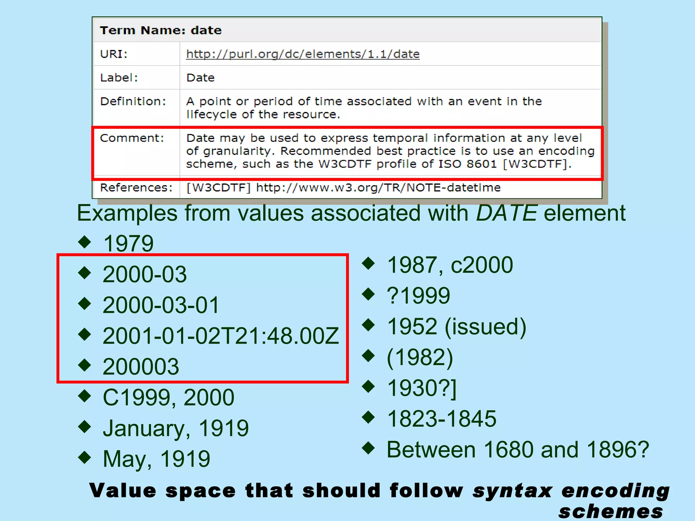
Task: Click the comment text about W3CDTF profile
Action: click(x=390, y=151)
